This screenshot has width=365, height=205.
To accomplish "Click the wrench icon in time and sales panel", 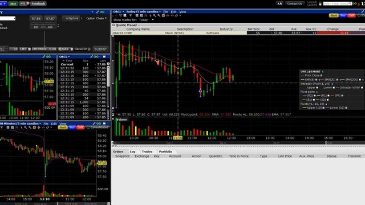I will pos(92,56).
